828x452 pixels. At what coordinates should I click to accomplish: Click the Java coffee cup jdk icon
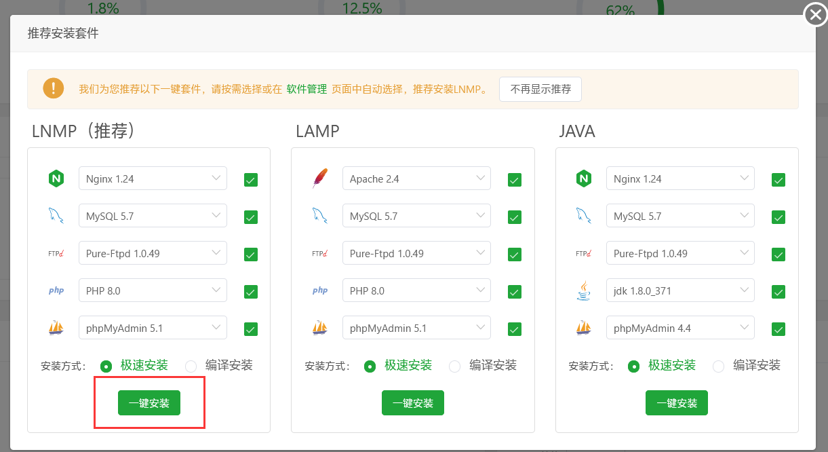click(583, 290)
